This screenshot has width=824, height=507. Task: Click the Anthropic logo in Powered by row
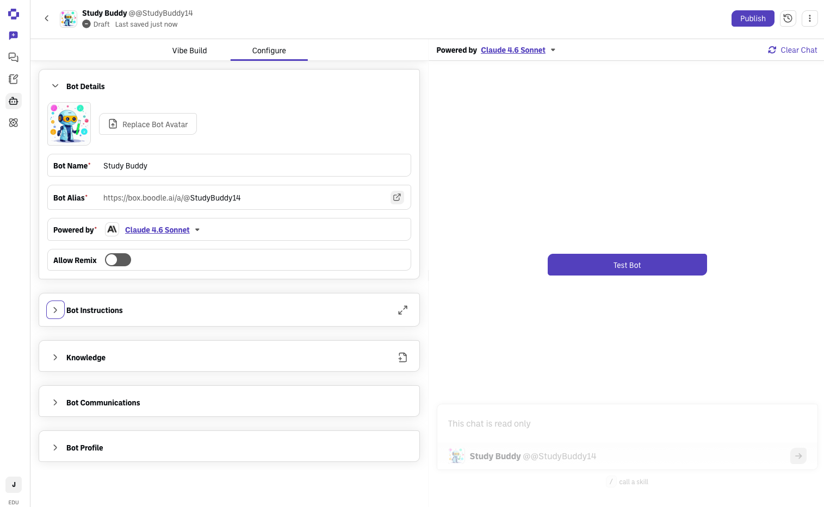click(x=112, y=229)
